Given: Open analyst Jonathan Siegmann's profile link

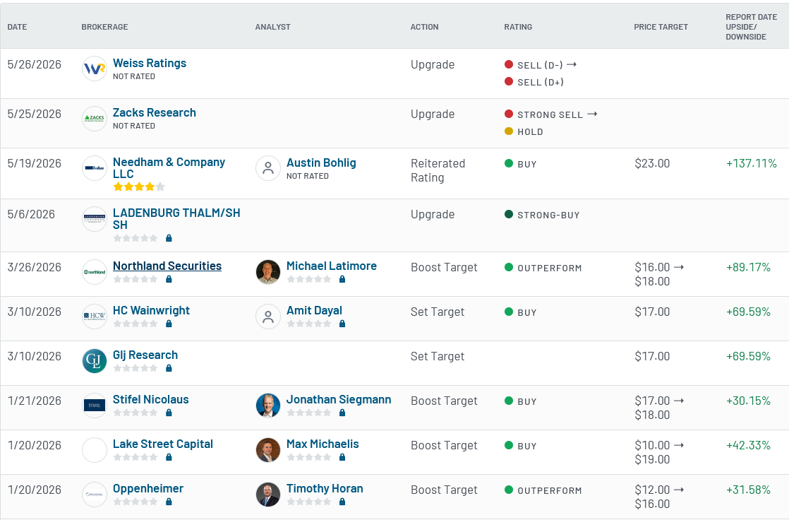Looking at the screenshot, I should point(339,399).
